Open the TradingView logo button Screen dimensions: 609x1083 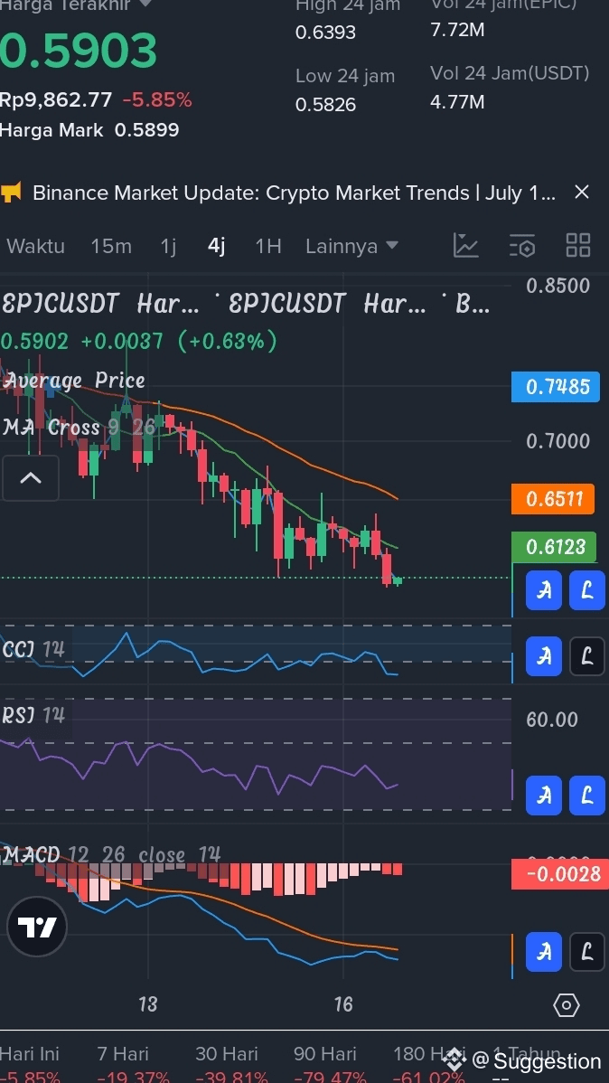pos(37,927)
